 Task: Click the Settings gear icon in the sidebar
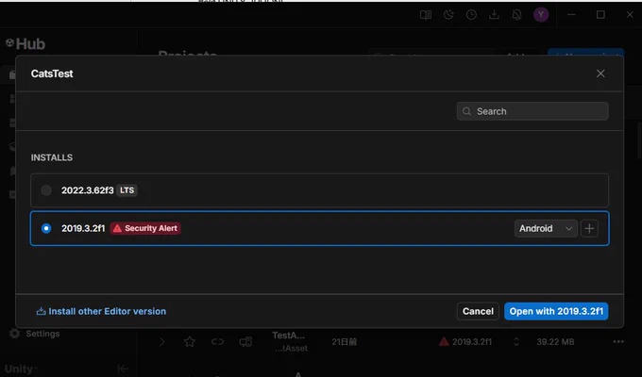click(x=15, y=334)
